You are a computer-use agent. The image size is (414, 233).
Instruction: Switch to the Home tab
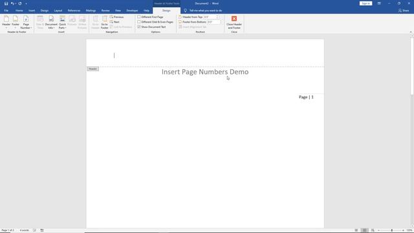pos(19,10)
